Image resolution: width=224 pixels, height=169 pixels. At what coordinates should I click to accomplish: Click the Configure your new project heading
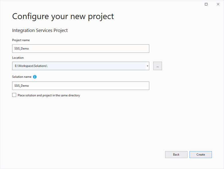tap(63, 16)
